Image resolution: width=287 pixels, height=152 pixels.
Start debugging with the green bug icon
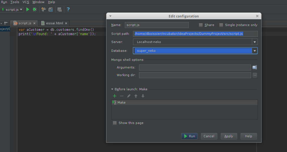(35, 9)
